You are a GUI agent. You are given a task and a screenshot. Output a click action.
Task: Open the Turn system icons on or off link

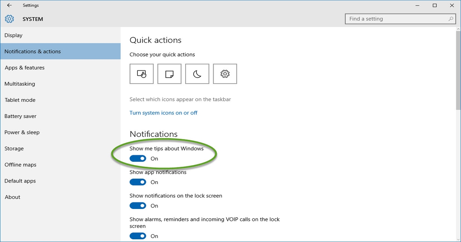tap(163, 113)
